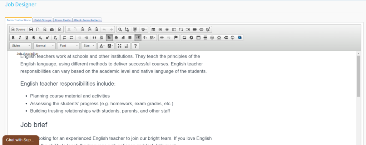Toggle Bold formatting
The width and height of the screenshot is (366, 145).
13,38
